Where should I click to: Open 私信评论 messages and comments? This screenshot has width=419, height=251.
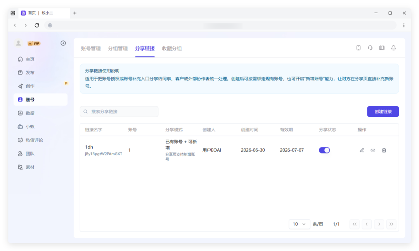click(40, 140)
